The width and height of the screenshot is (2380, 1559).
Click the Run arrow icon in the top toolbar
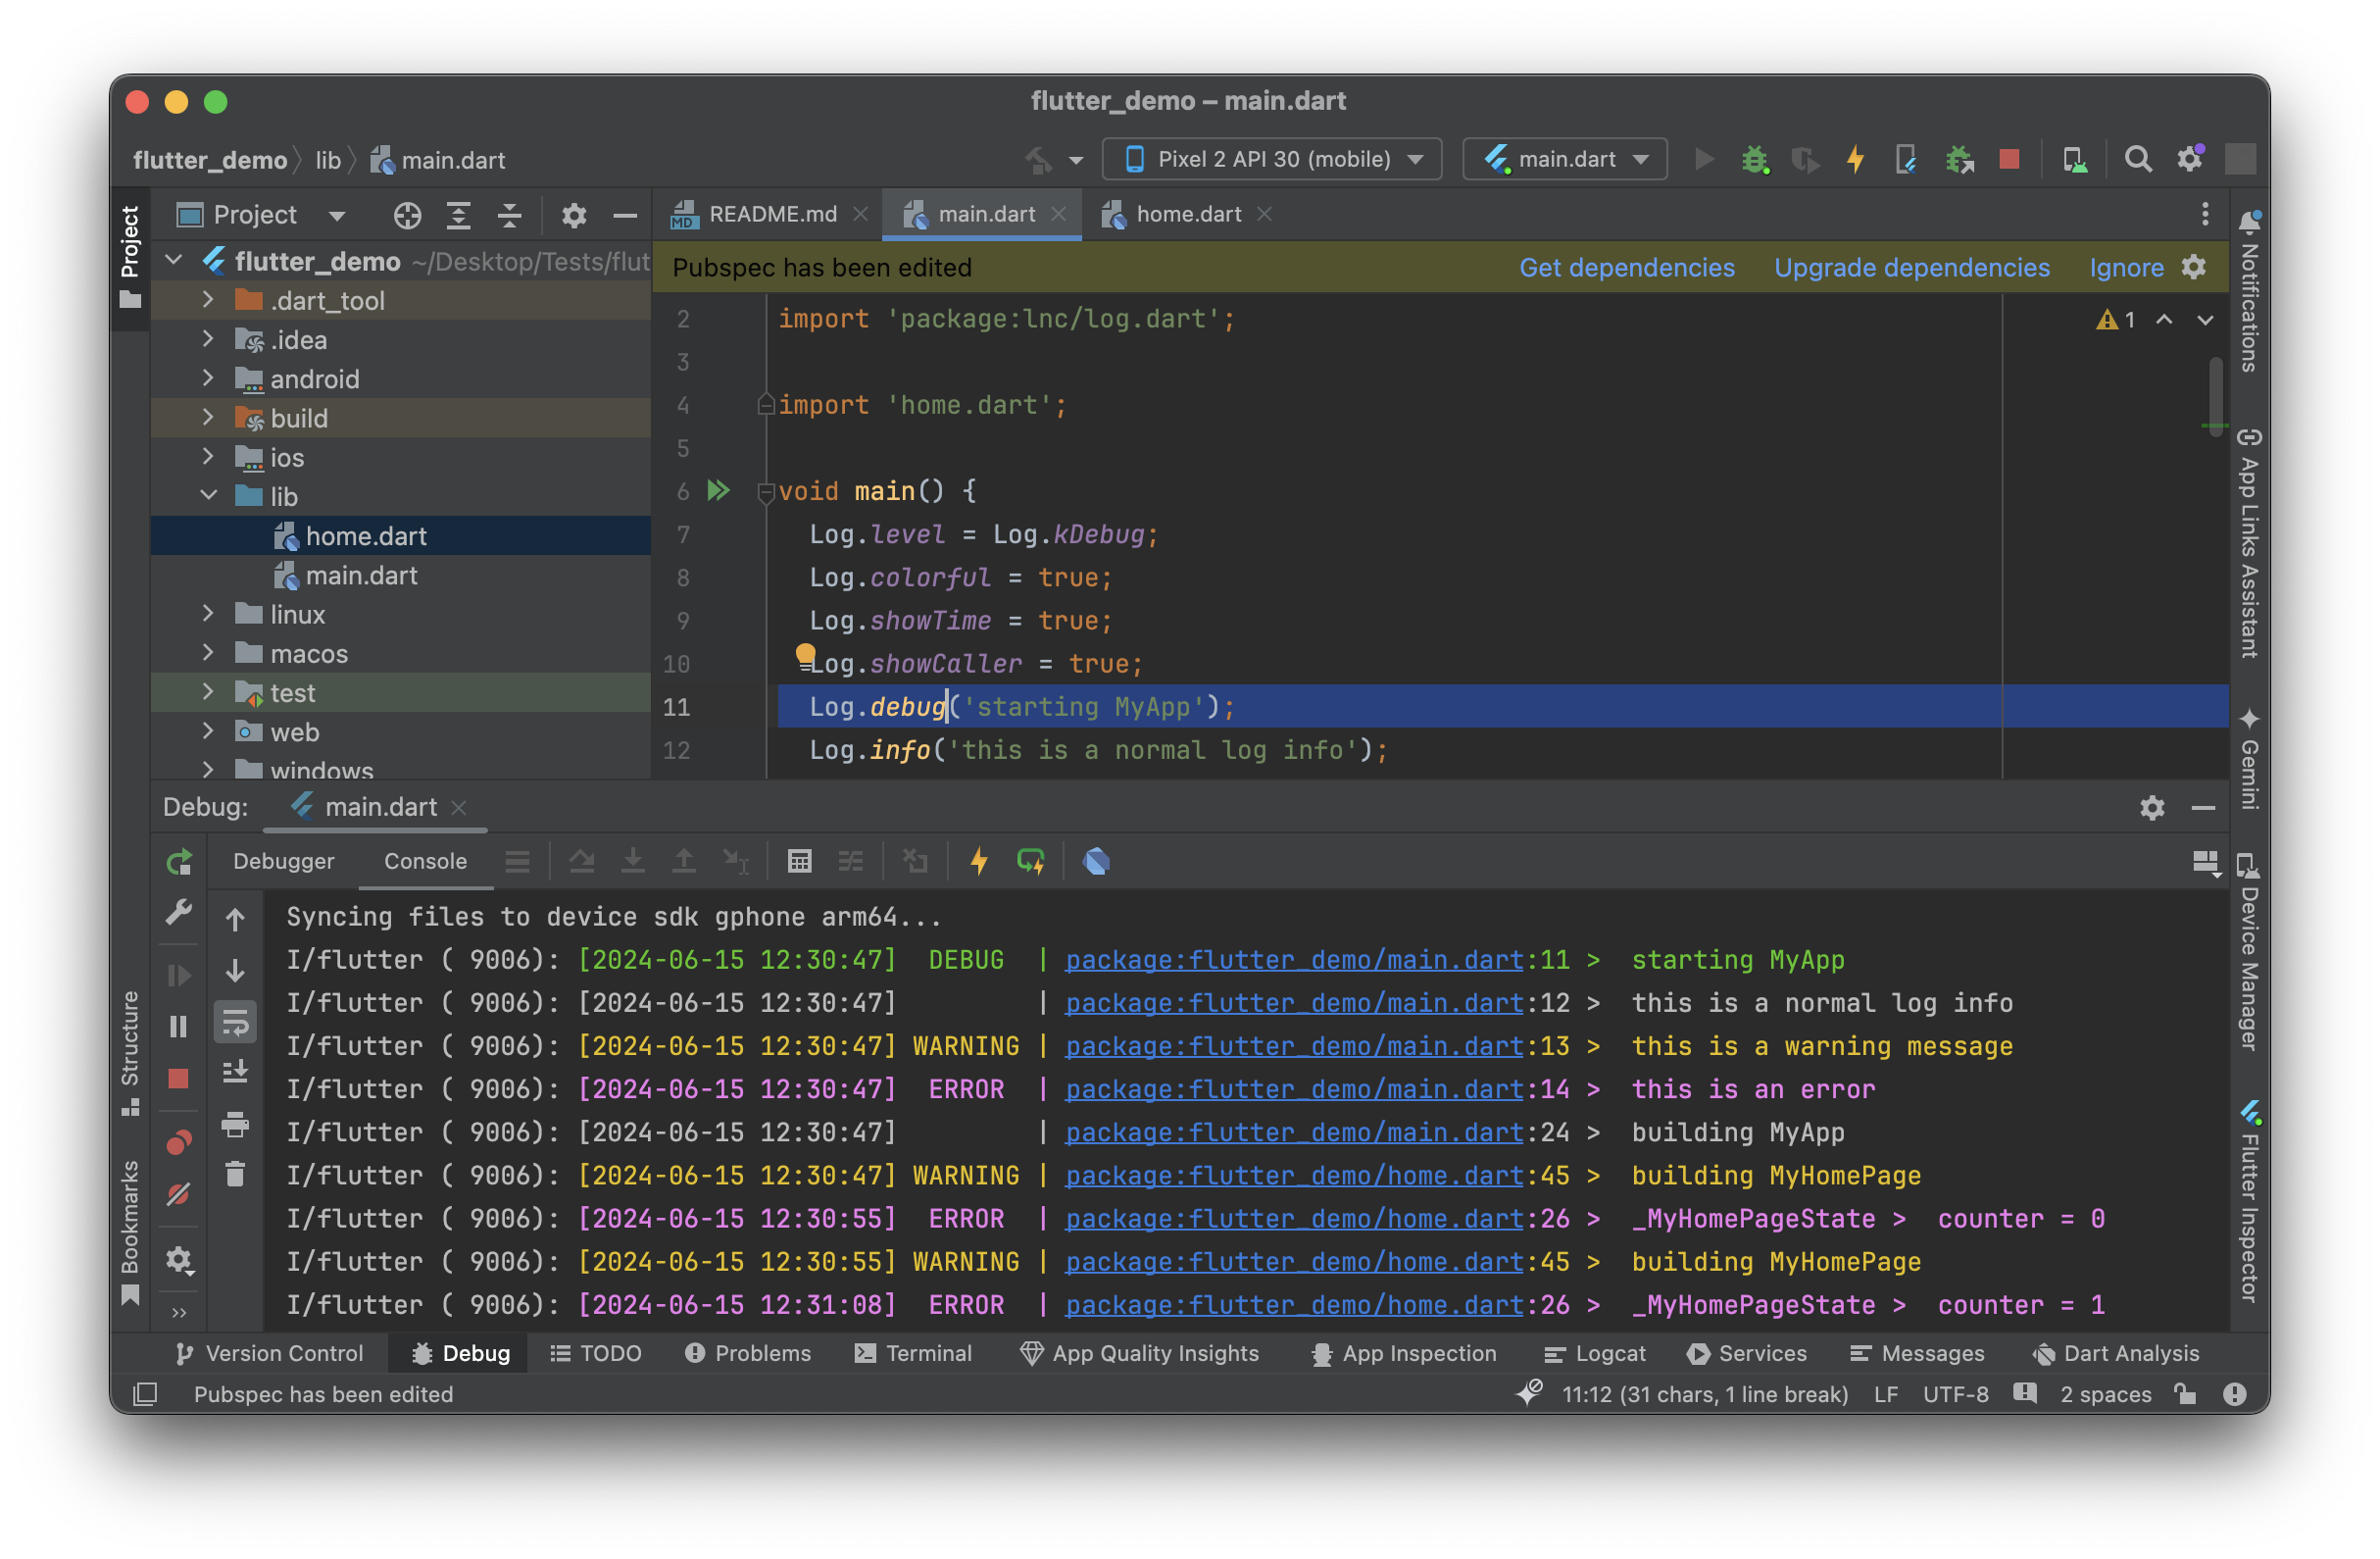(x=1705, y=159)
